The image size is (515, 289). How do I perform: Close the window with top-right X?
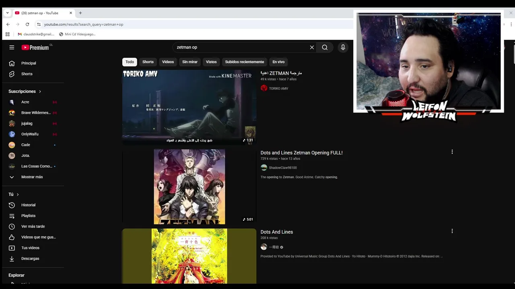point(511,13)
